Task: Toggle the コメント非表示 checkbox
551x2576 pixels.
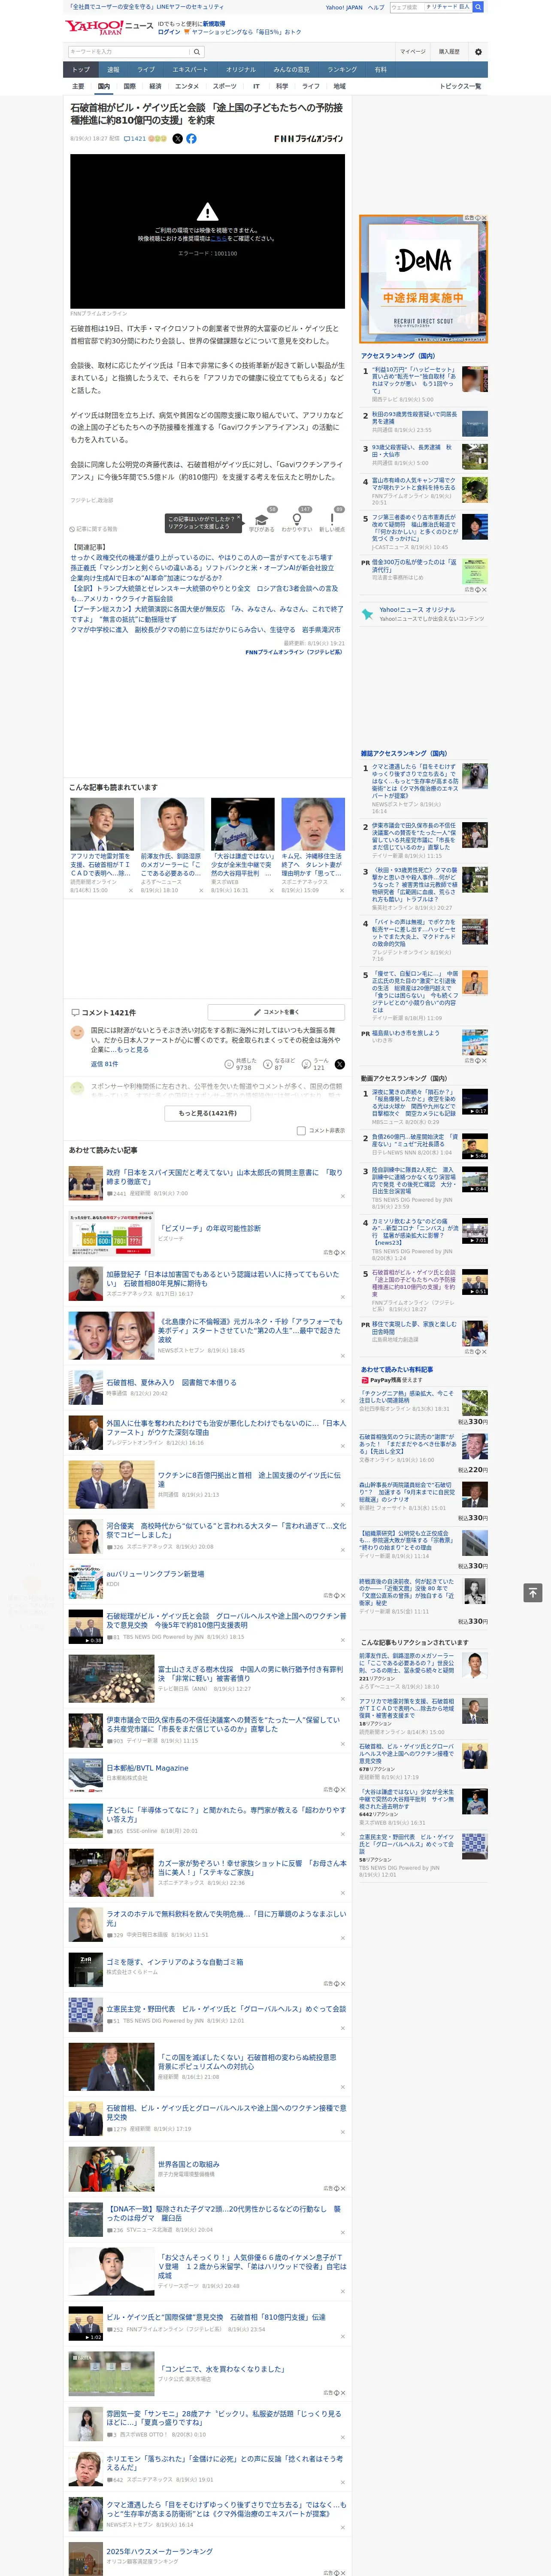Action: [x=301, y=1131]
